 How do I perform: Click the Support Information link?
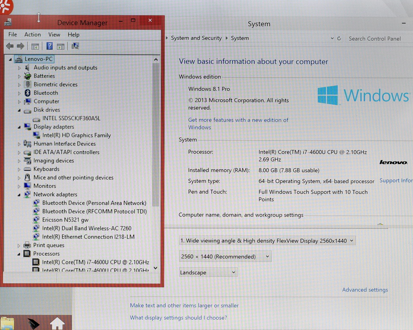396,180
